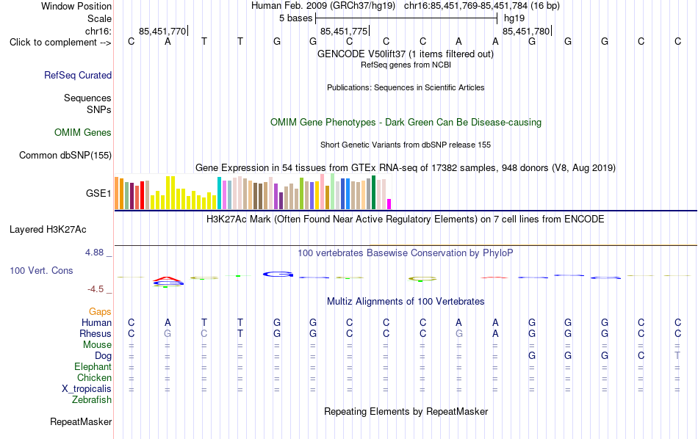This screenshot has height=439, width=698.
Task: Click the cyan bar in GTEx expression chart
Action: pos(219,193)
